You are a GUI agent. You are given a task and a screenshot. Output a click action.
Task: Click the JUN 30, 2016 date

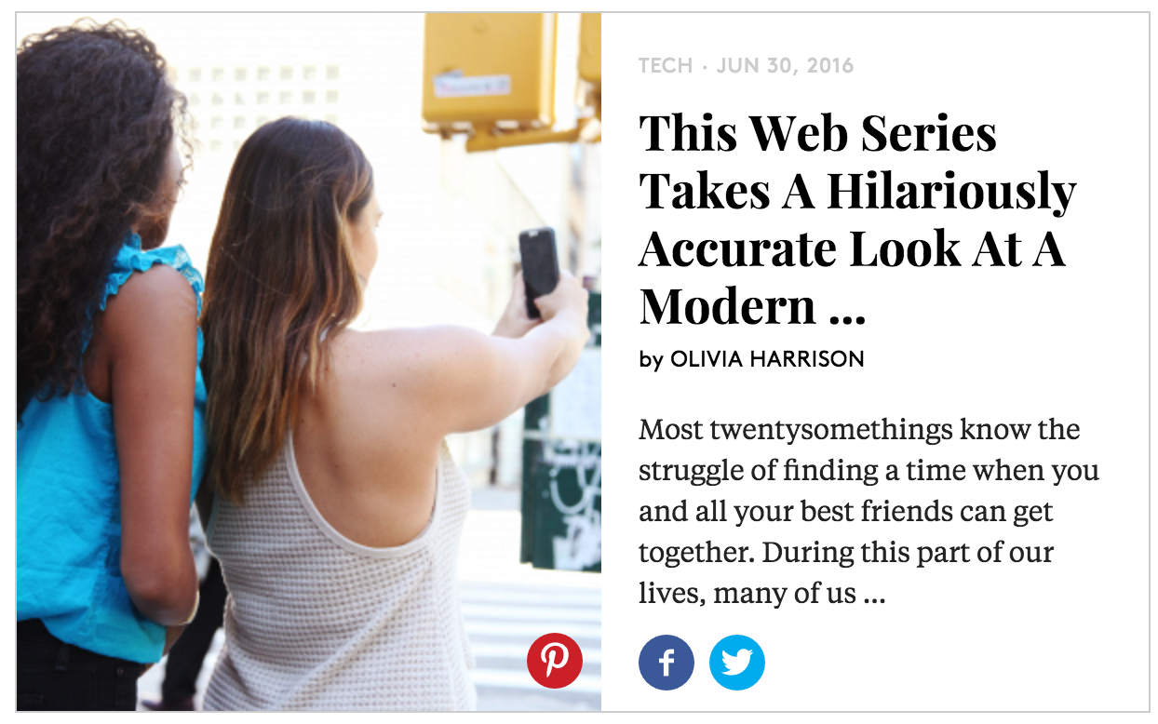pyautogui.click(x=785, y=66)
